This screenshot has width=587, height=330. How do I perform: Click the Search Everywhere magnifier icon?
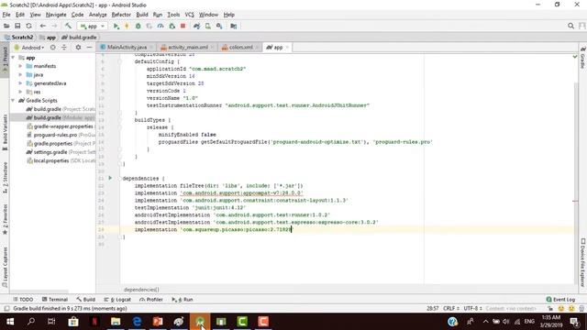[x=570, y=26]
